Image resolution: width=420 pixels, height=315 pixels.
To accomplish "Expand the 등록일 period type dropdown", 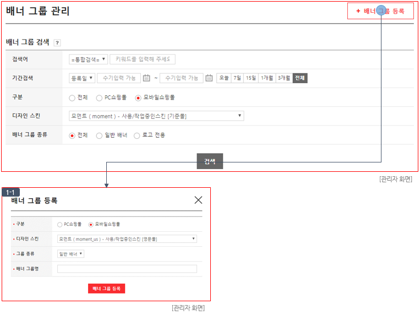I will click(81, 78).
